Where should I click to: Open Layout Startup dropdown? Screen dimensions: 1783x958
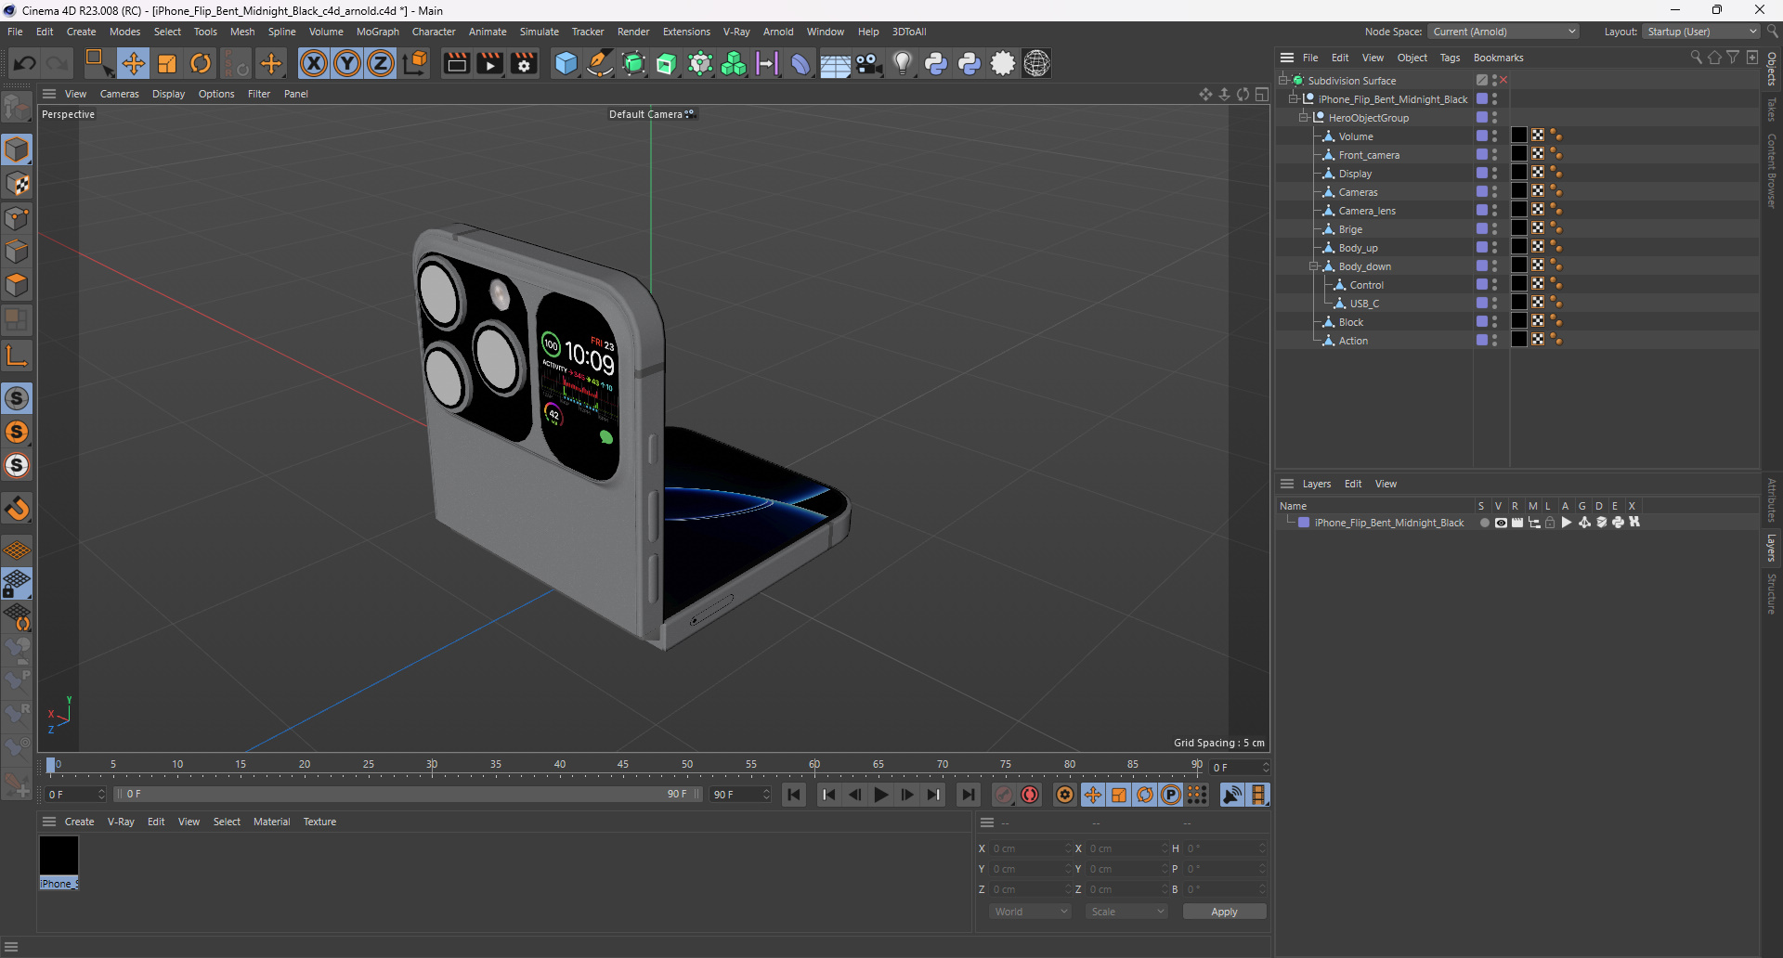(x=1702, y=32)
